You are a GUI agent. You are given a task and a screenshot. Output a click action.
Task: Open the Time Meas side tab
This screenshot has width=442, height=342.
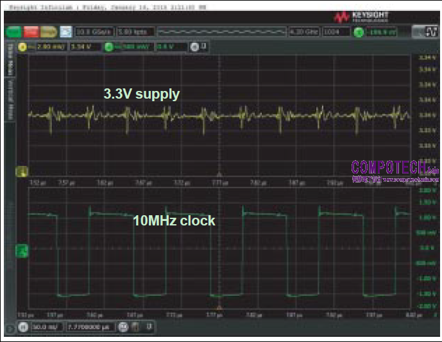coord(10,56)
